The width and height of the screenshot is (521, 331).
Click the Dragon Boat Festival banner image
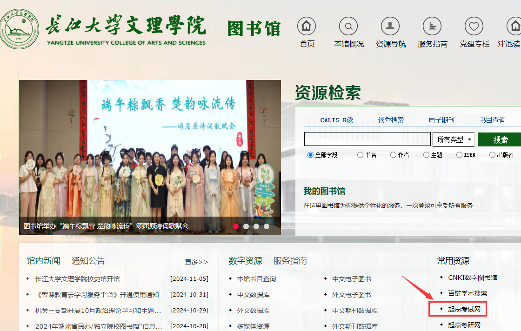click(150, 149)
